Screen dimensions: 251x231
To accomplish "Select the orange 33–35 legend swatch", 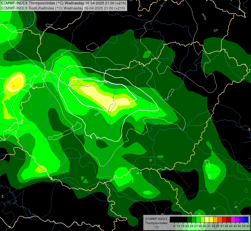I will [216, 220].
